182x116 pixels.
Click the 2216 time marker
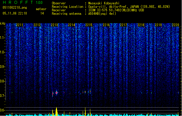click(x=106, y=25)
